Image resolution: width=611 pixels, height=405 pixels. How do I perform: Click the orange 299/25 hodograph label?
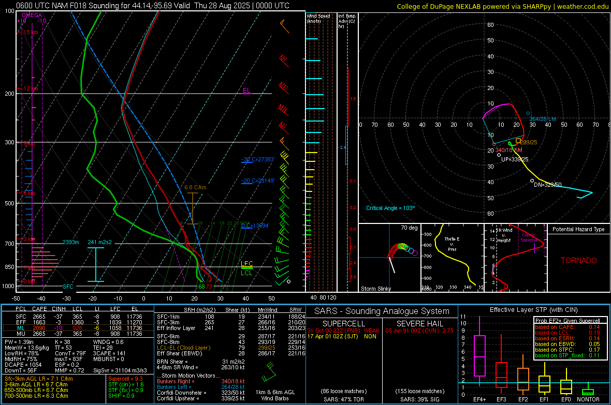pos(528,142)
